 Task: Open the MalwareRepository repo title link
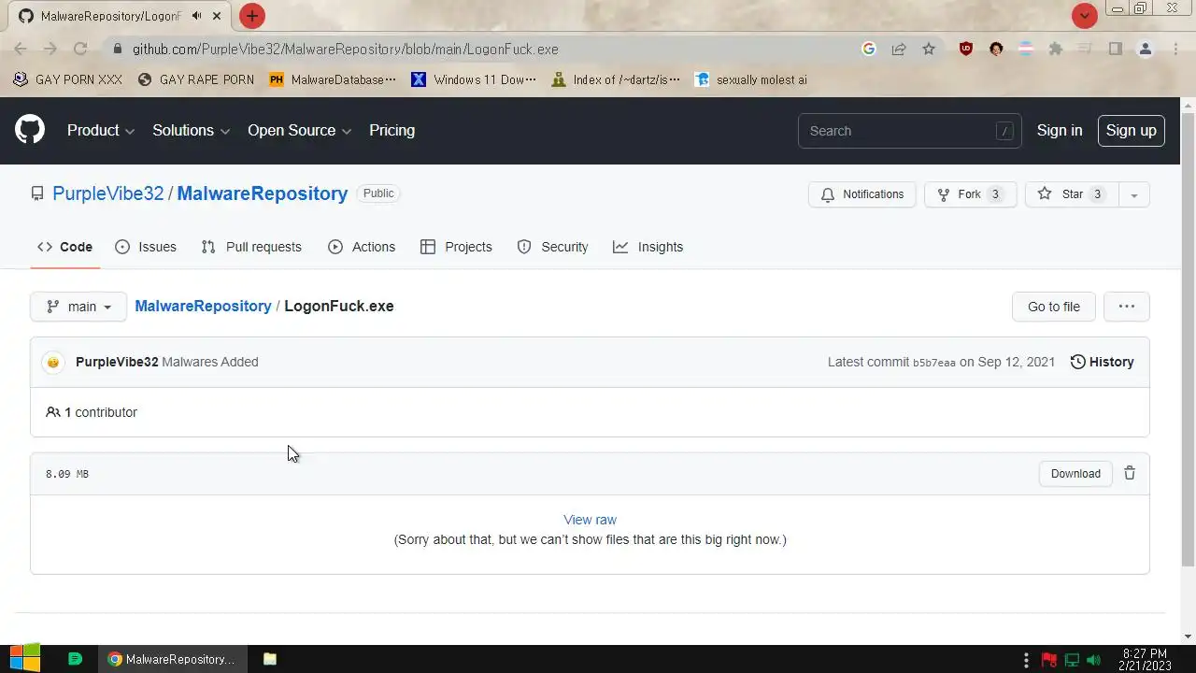point(263,193)
